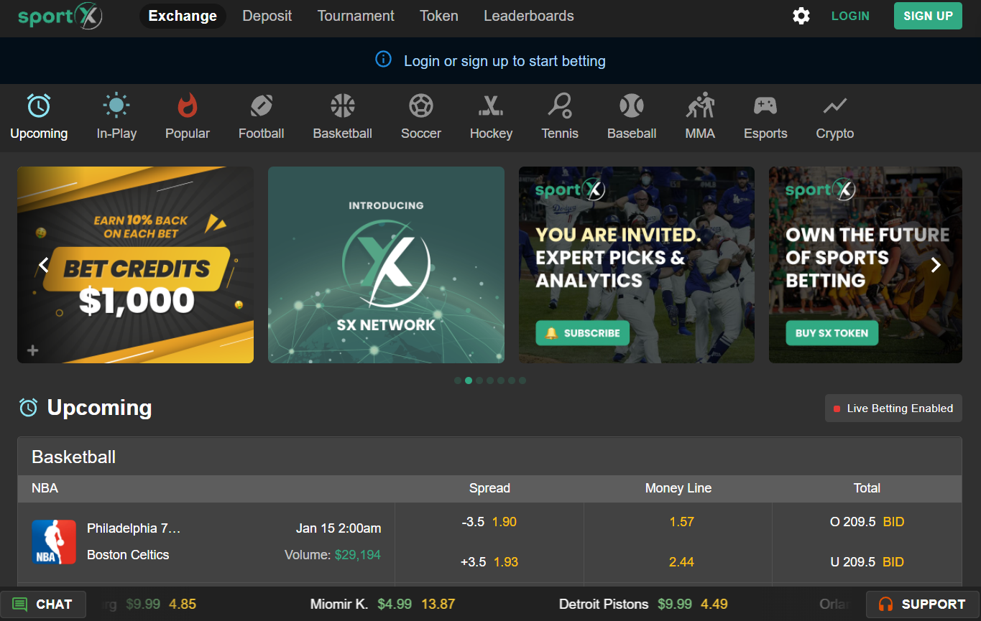Select money line odds 2.44

click(681, 562)
